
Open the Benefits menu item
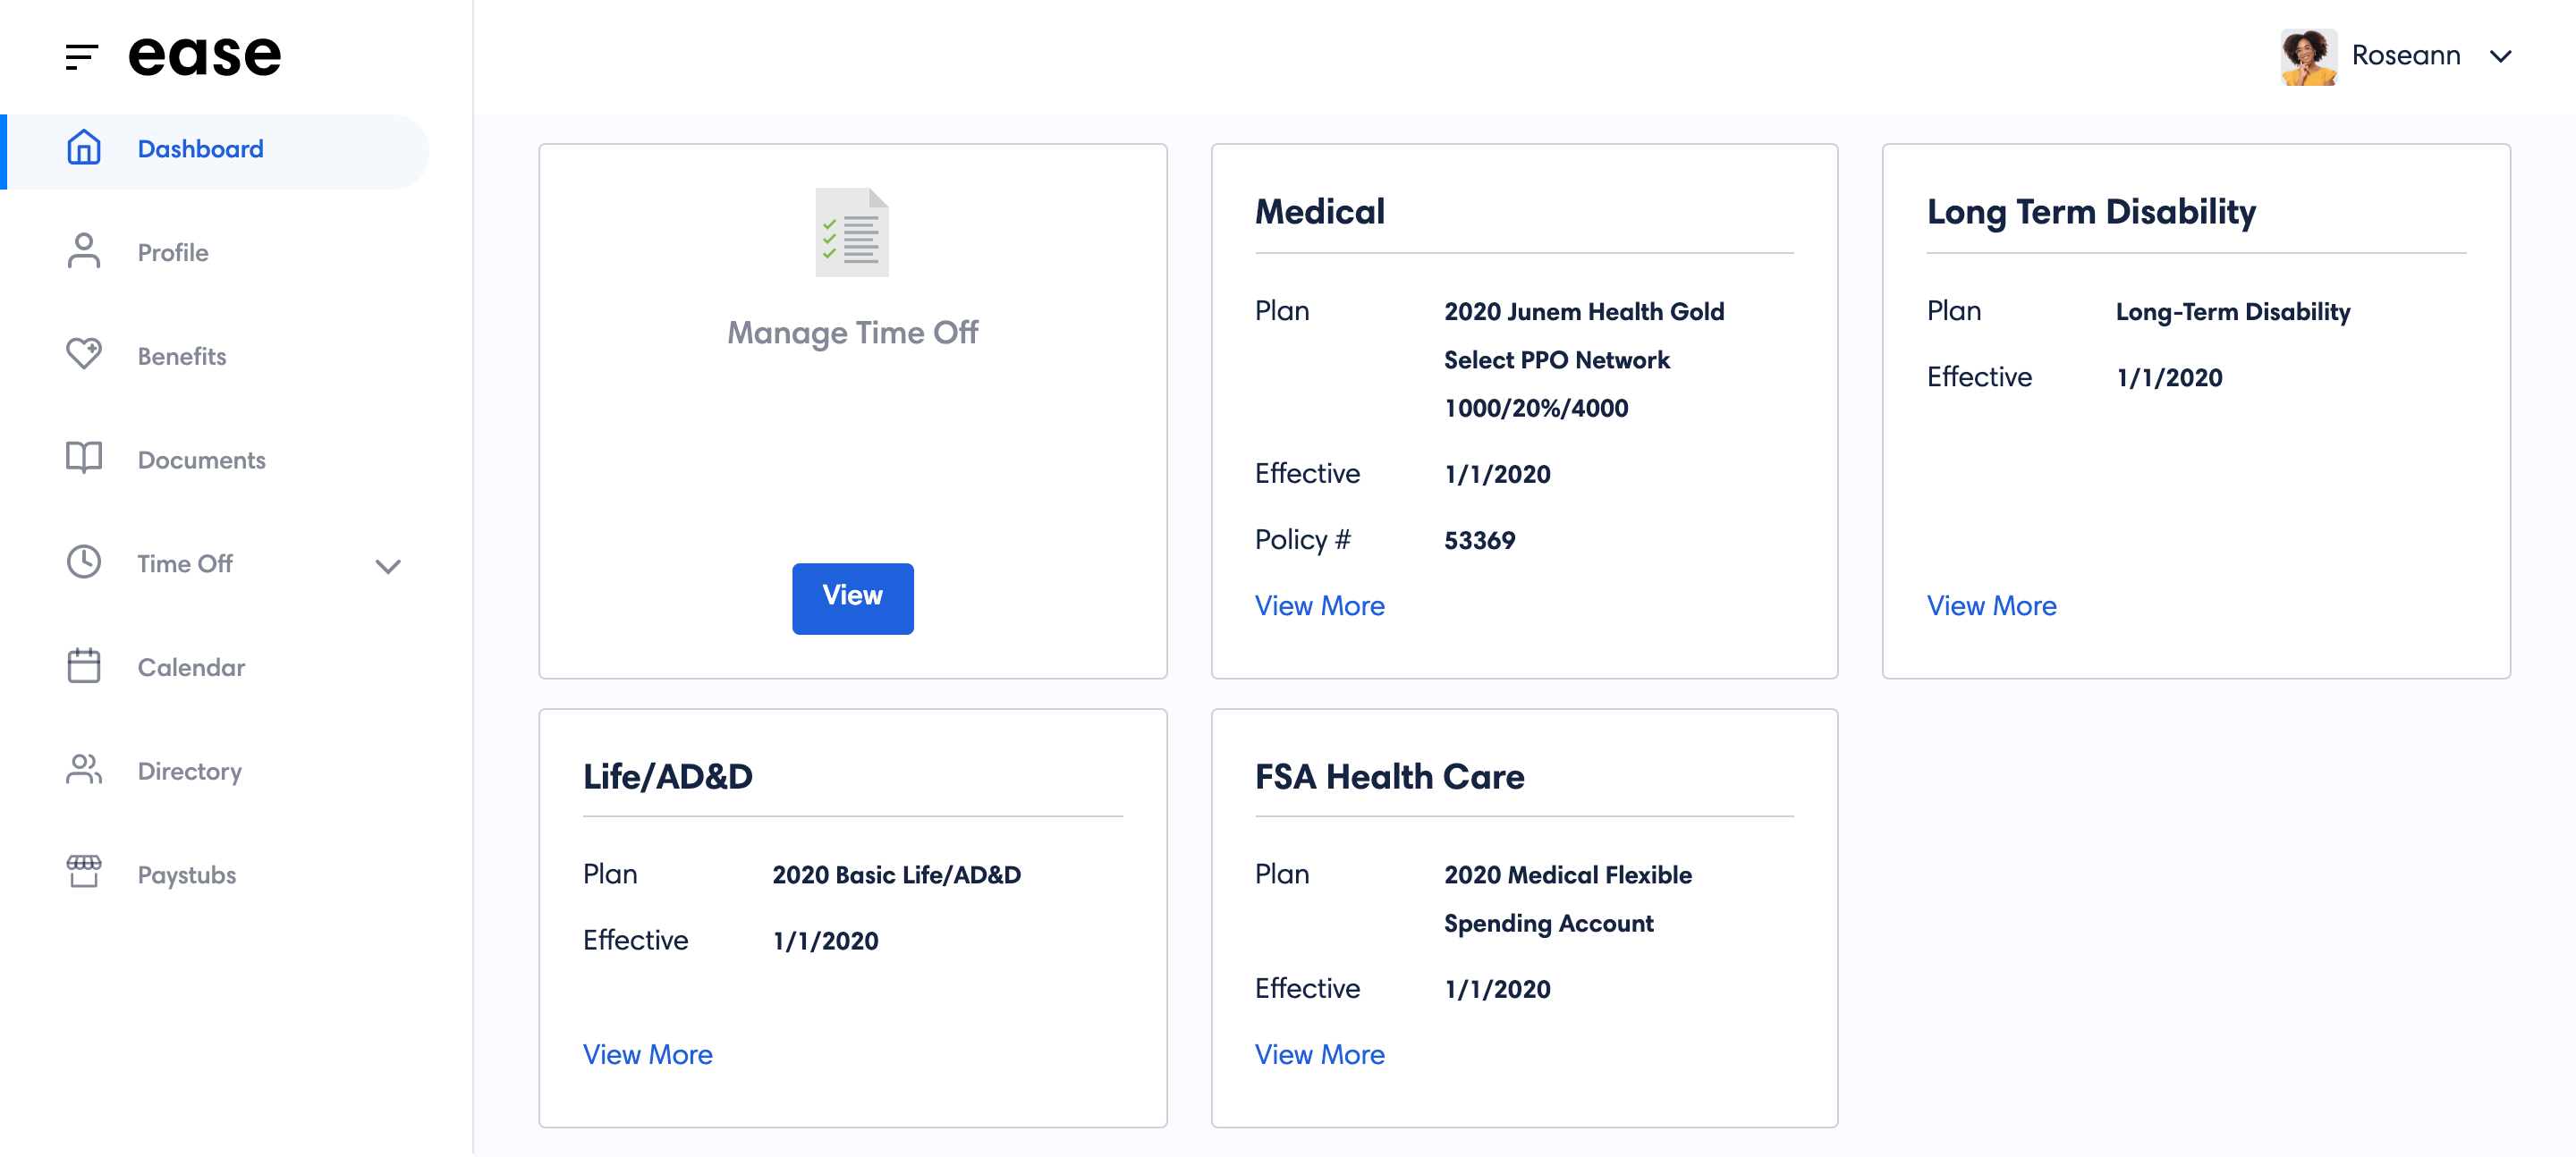point(182,356)
